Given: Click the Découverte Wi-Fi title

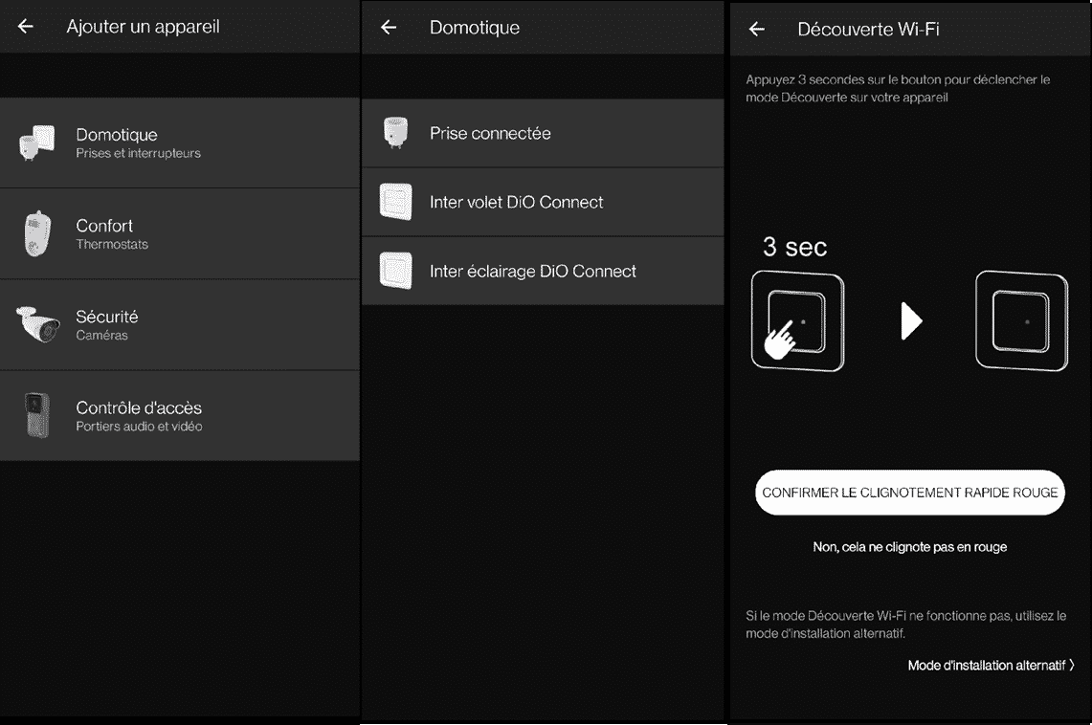Looking at the screenshot, I should tap(868, 30).
